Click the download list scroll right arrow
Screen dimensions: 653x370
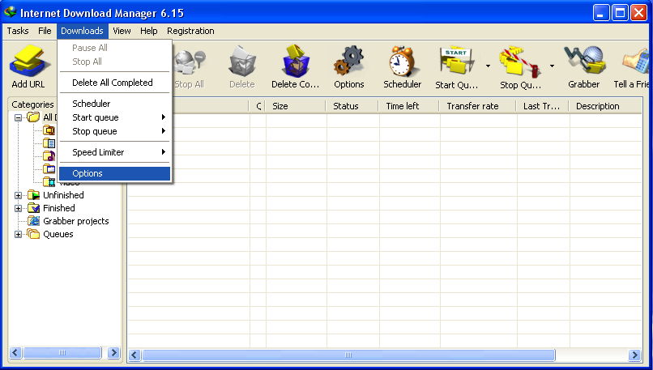click(634, 355)
